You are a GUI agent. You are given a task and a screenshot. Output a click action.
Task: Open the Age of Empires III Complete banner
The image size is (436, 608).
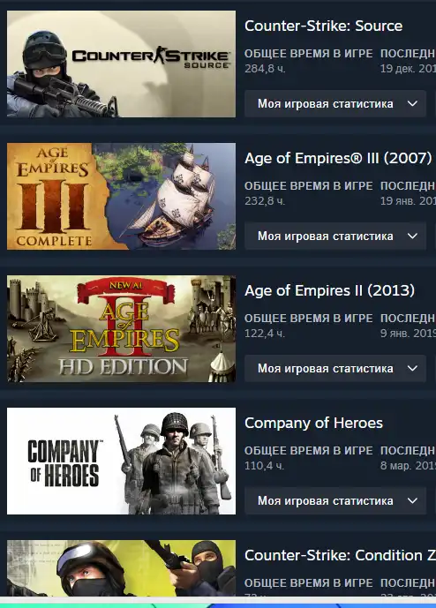point(121,196)
